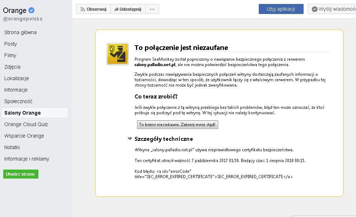Viewport: 356px width, 217px height.
Task: Click the @orangepolska username
Action: click(23, 19)
